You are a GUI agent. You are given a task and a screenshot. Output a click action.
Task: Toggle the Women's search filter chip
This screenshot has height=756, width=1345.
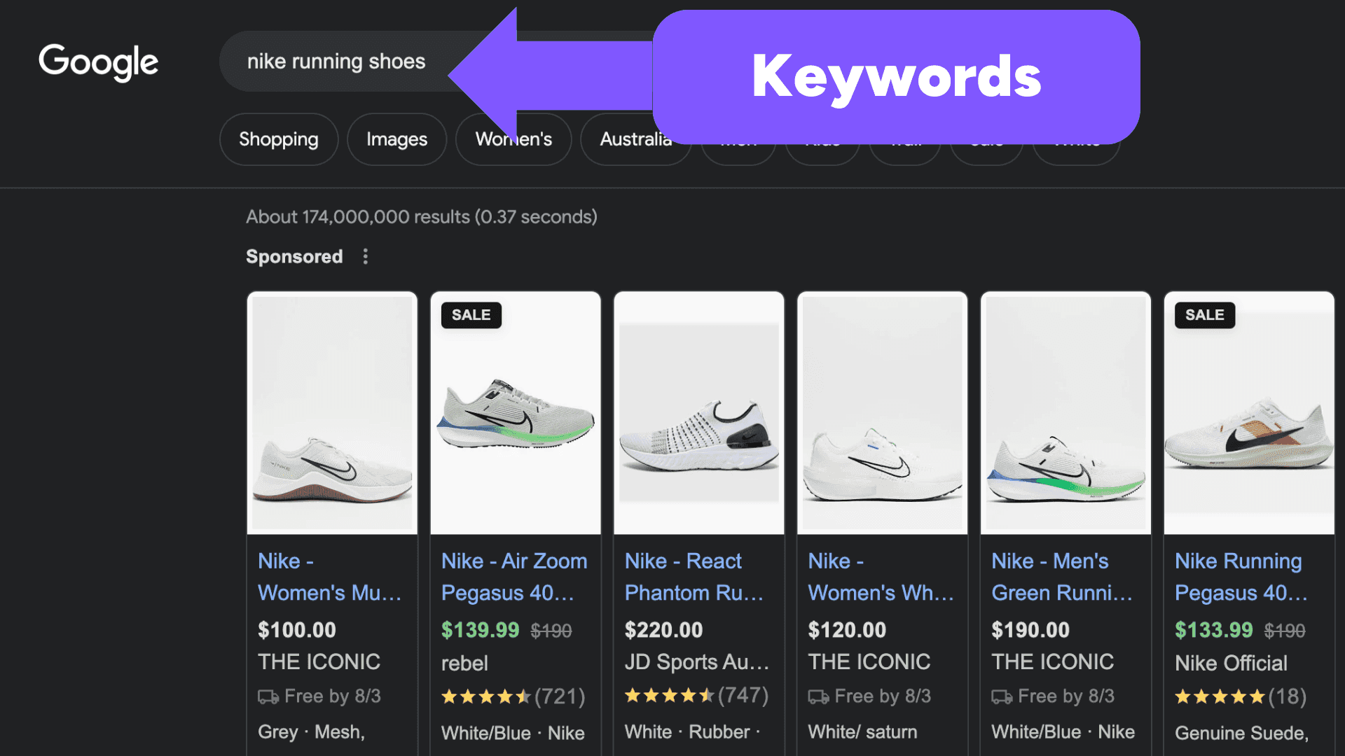pyautogui.click(x=513, y=139)
